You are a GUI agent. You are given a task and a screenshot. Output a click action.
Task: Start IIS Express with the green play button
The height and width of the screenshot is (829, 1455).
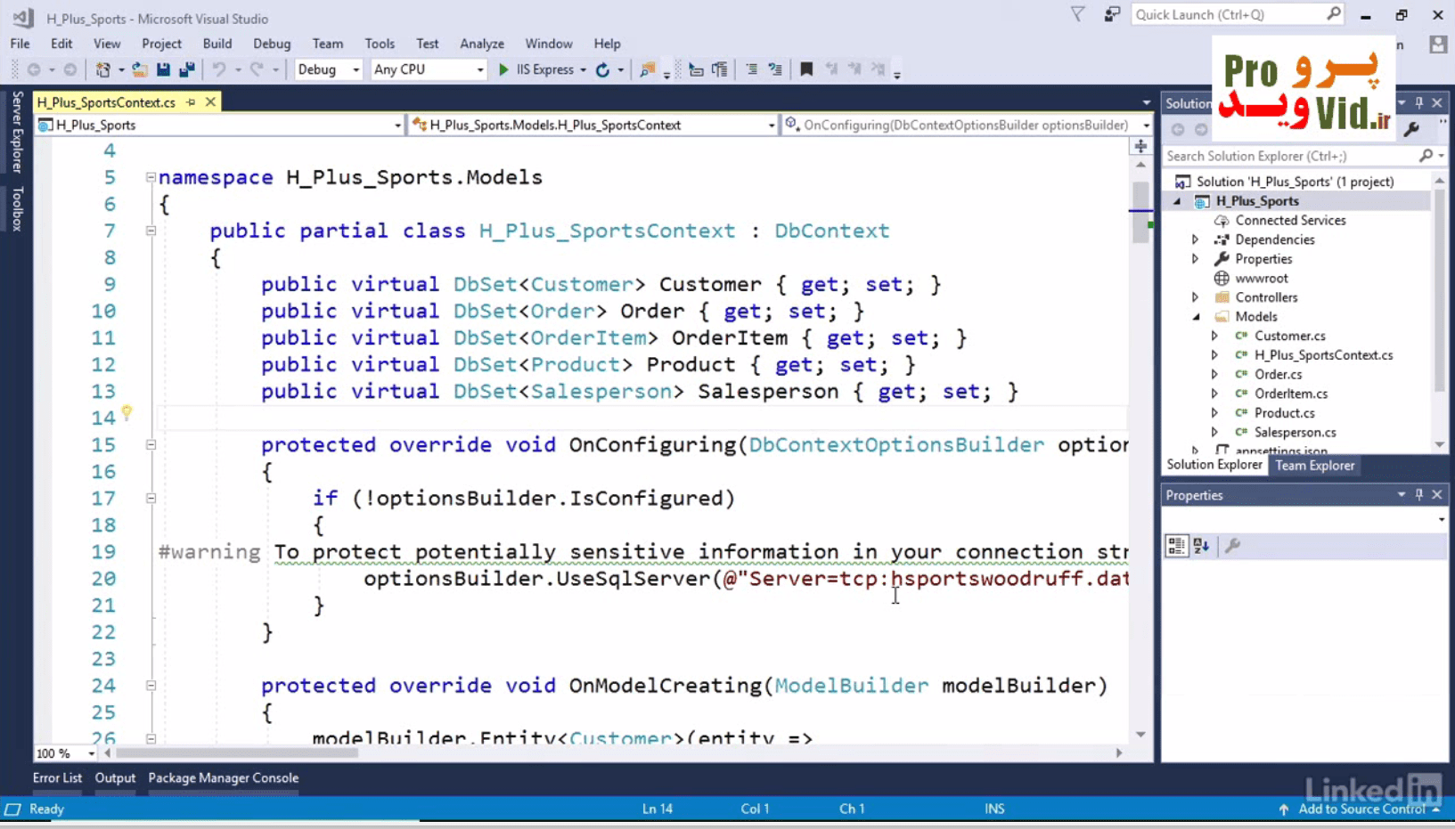(503, 69)
